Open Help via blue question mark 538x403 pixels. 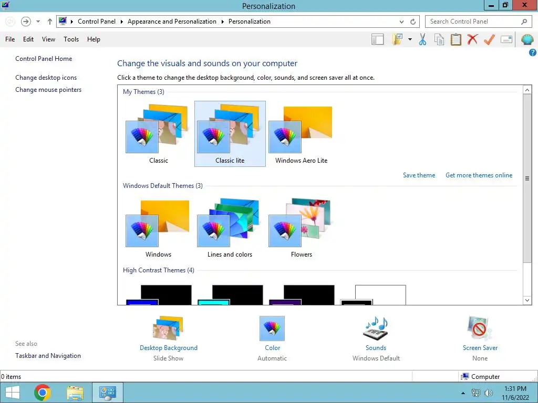533,52
